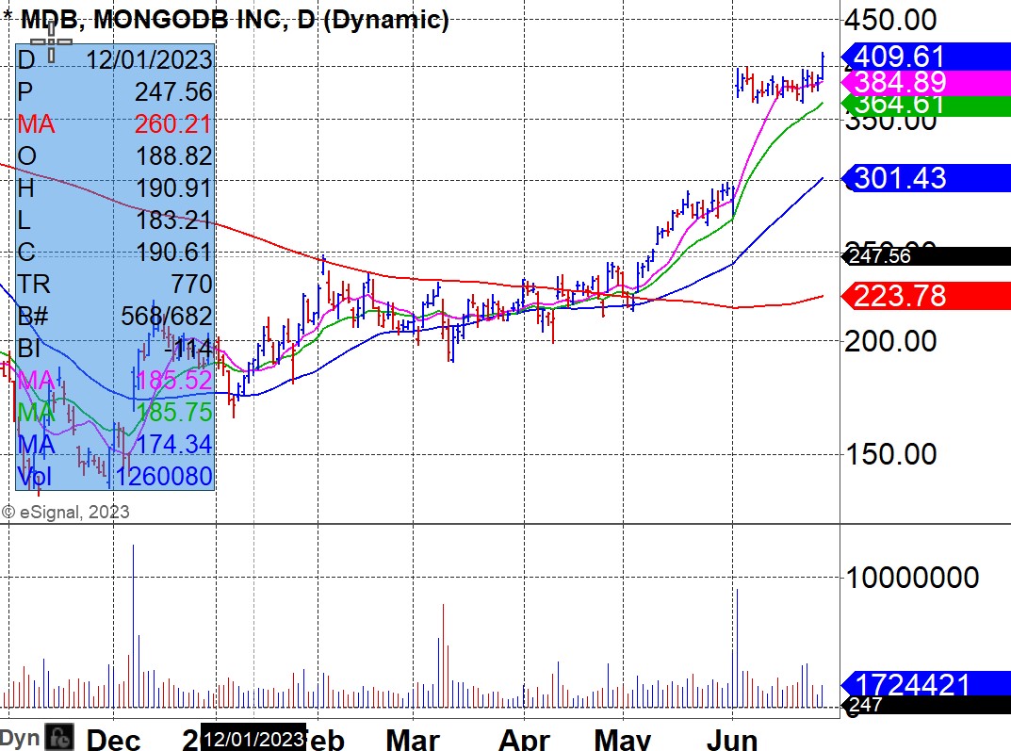This screenshot has width=1011, height=751.
Task: Select the red 223.78 moving average tag
Action: pyautogui.click(x=926, y=296)
